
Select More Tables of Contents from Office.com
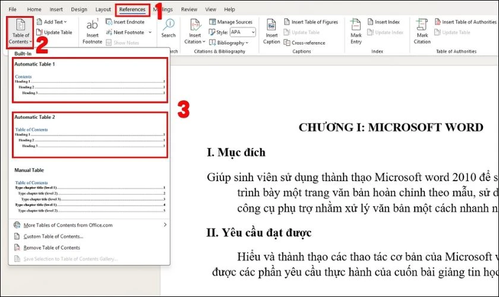[90, 225]
